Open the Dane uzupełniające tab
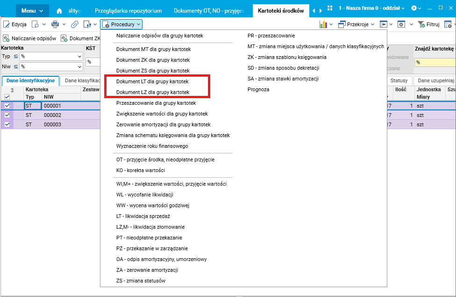 (x=435, y=80)
